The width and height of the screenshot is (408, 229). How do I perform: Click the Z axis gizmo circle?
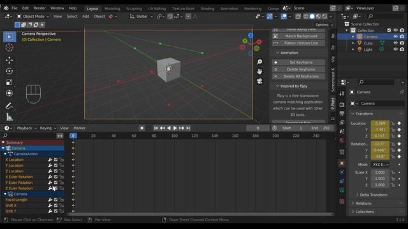coord(251,36)
